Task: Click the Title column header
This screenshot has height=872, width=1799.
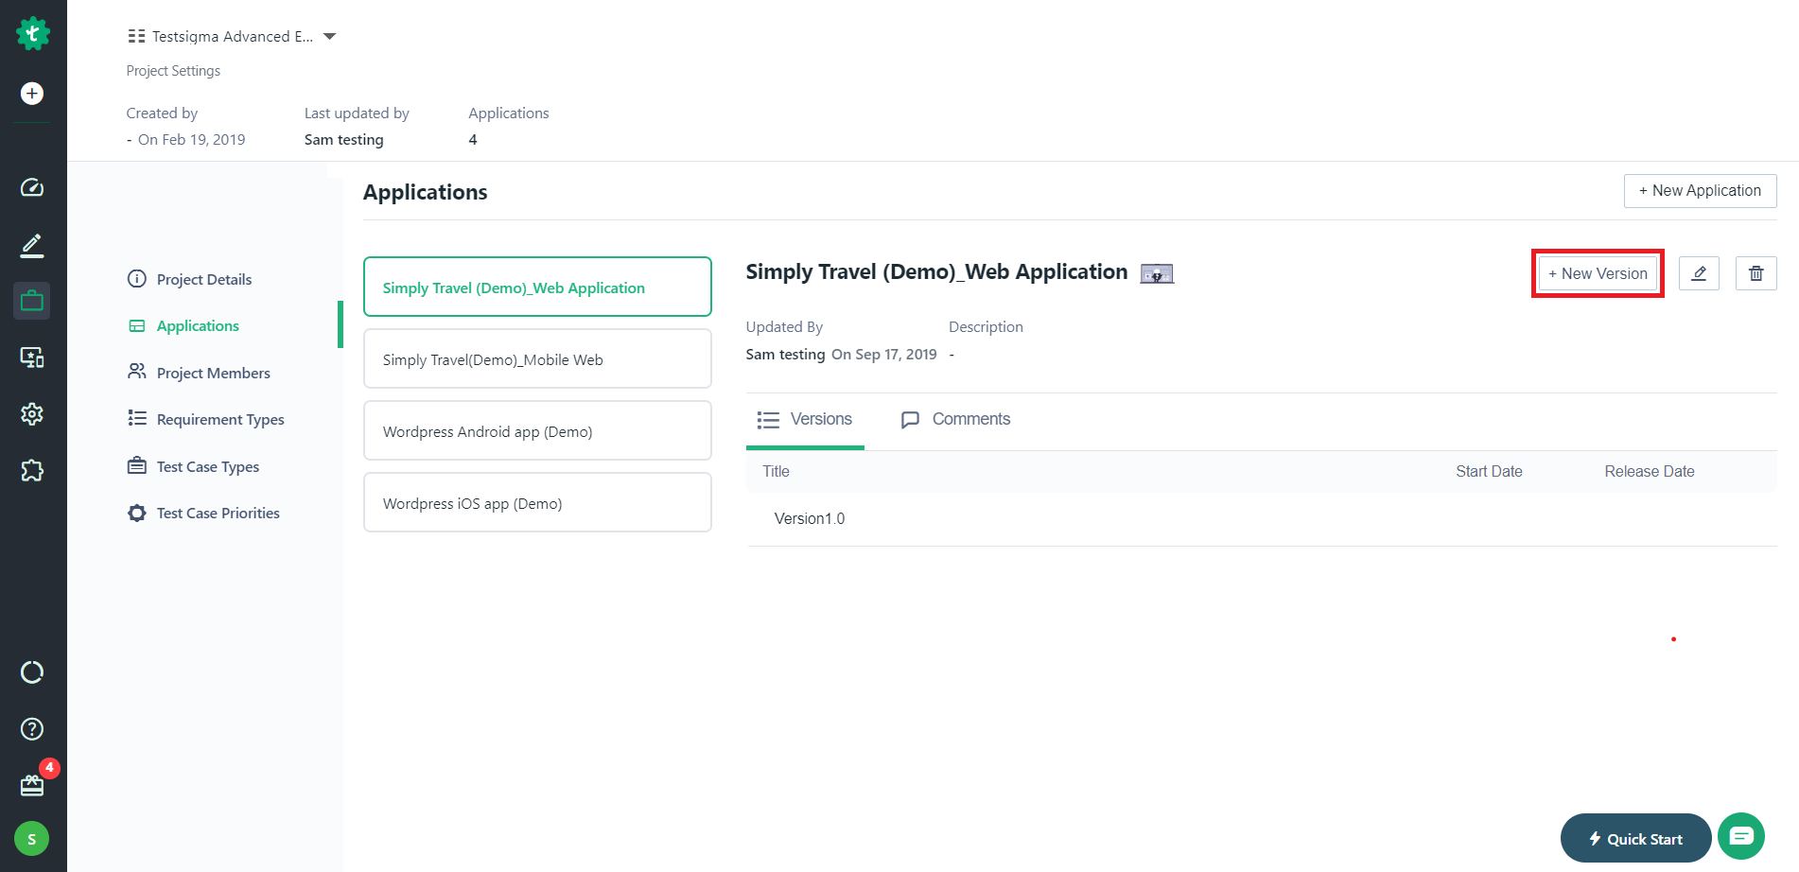Action: [776, 471]
